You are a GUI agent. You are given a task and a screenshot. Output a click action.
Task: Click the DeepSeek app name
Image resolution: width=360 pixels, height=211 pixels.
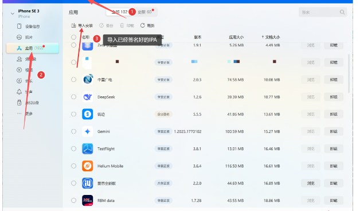point(106,97)
